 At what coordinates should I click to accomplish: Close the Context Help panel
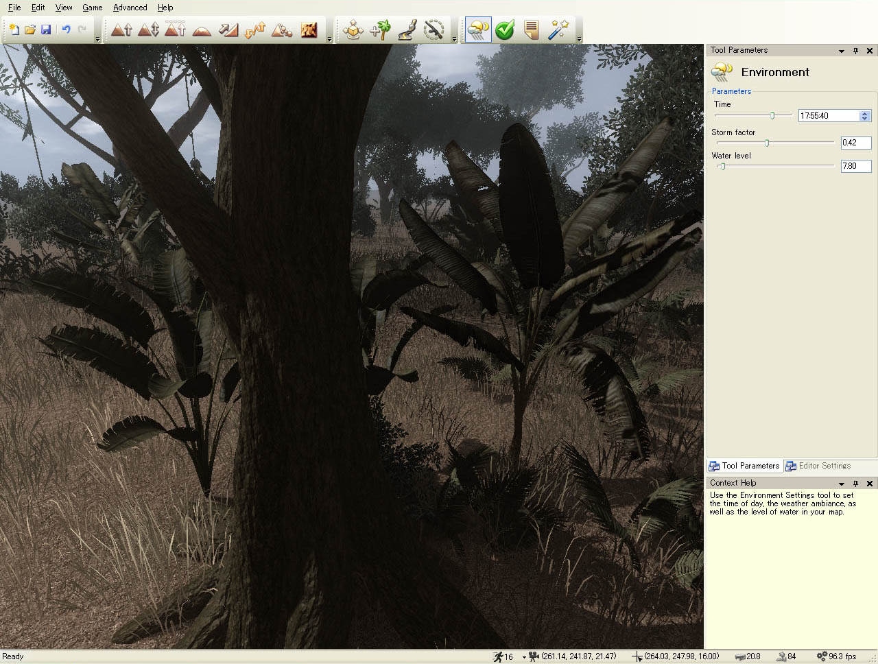870,484
